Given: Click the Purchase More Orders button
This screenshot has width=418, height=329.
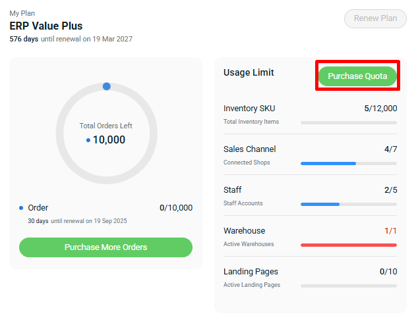Looking at the screenshot, I should click(106, 247).
